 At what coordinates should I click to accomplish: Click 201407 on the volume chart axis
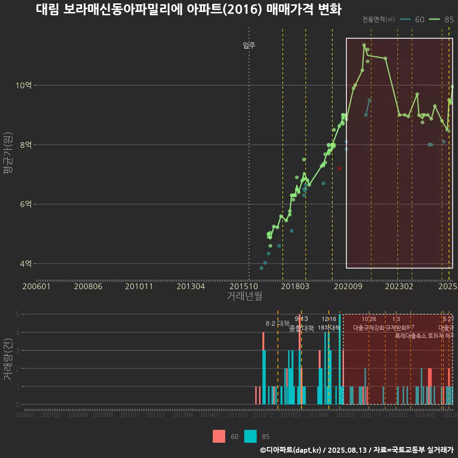coord(210,415)
